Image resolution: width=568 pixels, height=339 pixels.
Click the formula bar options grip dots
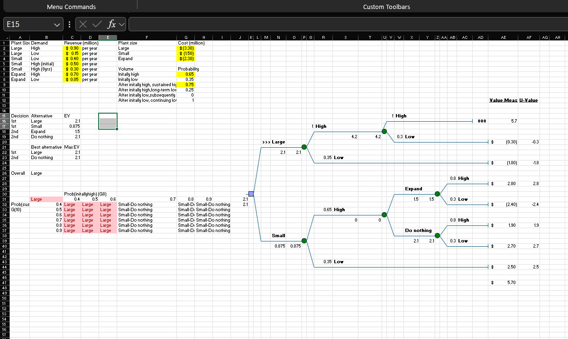[69, 25]
